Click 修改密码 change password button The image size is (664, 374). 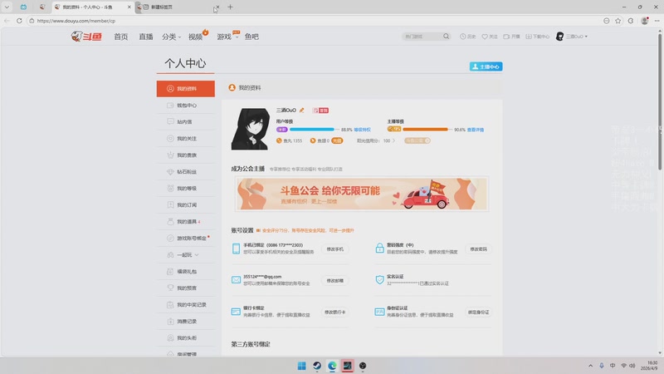479,249
